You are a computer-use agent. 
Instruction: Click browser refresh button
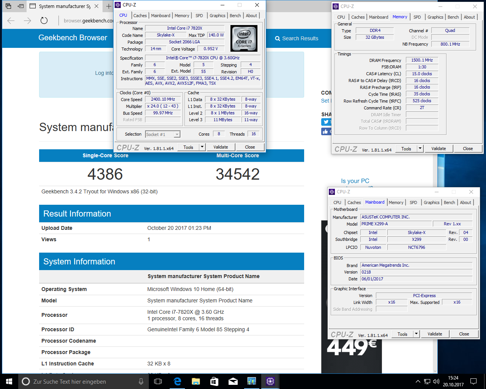44,21
